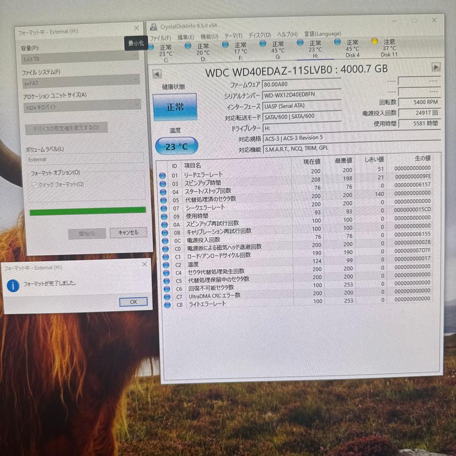Click the green format progress bar
Image resolution: width=456 pixels, height=456 pixels.
pos(87,209)
